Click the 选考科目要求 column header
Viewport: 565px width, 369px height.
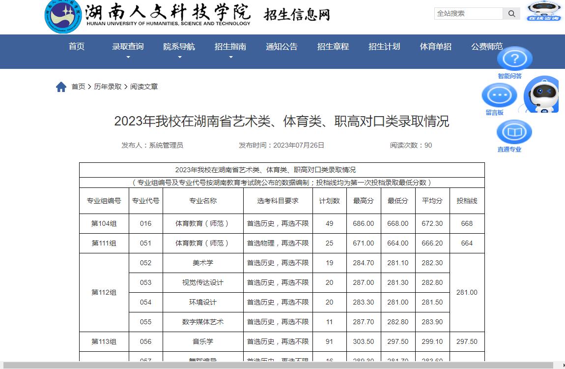[x=278, y=201]
